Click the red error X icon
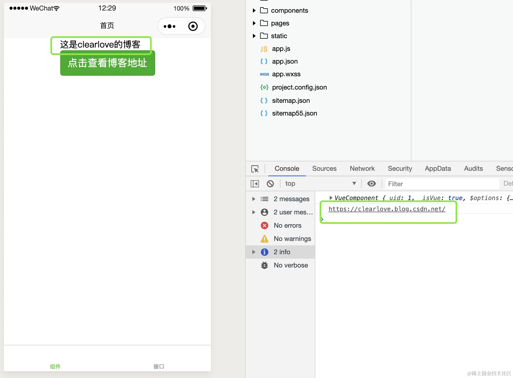The height and width of the screenshot is (378, 513). tap(265, 225)
